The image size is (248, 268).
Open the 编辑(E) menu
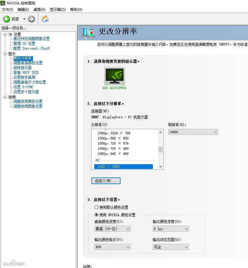(x=23, y=10)
